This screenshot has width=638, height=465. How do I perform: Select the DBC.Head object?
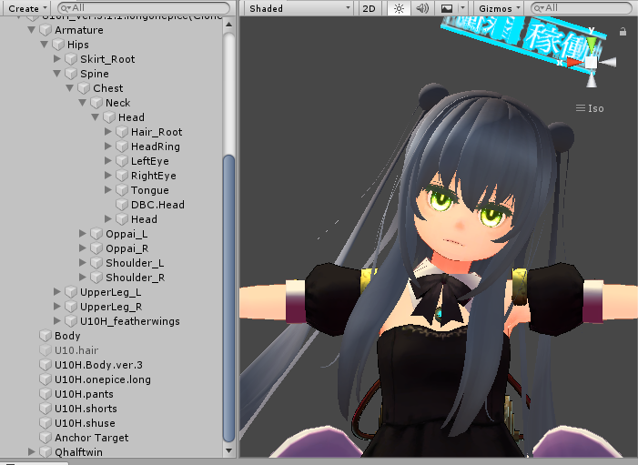[157, 205]
